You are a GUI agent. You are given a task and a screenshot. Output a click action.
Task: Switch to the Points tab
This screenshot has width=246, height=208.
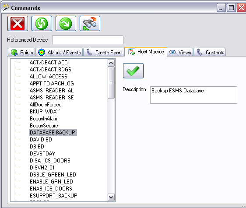21,52
